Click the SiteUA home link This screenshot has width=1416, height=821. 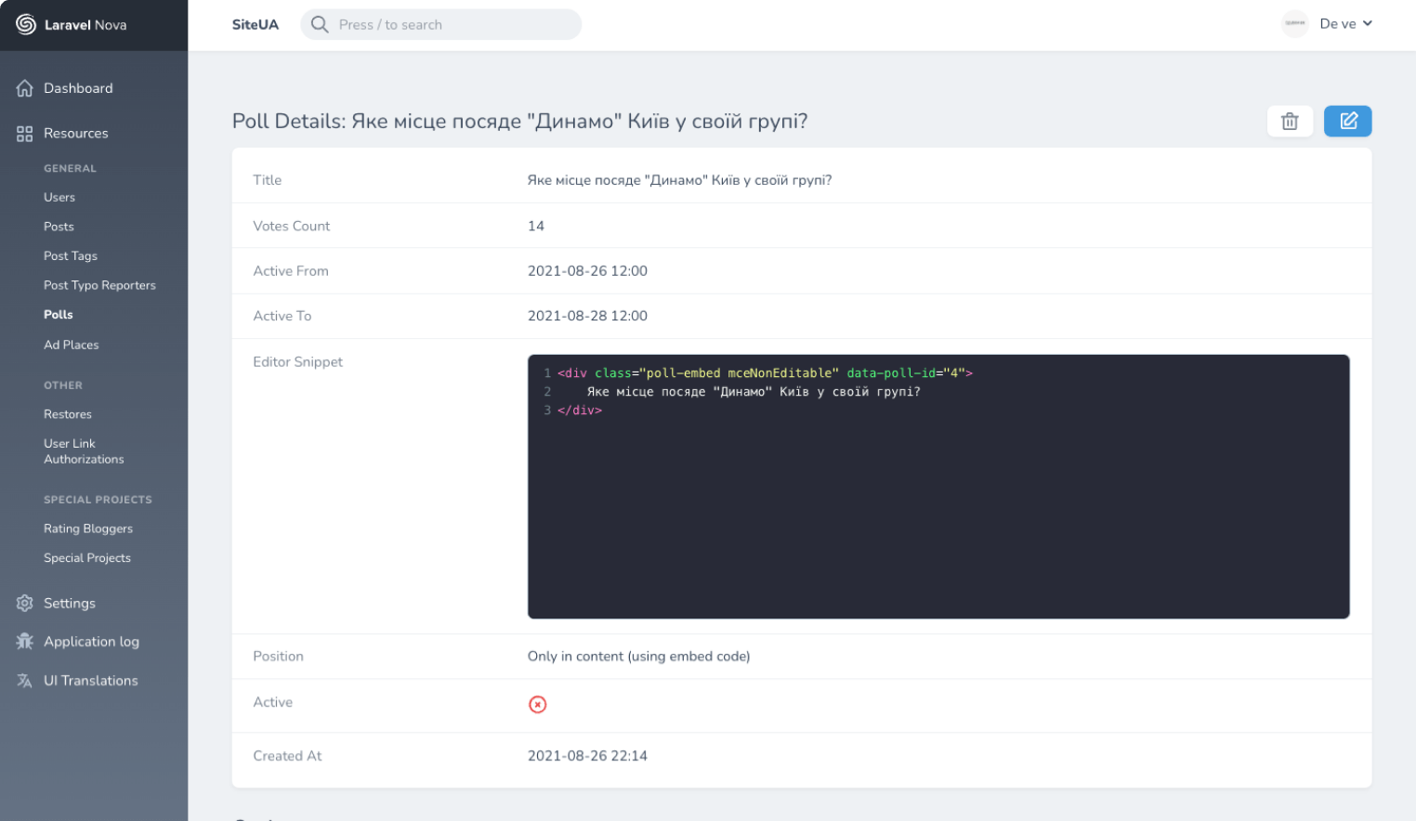(x=256, y=24)
